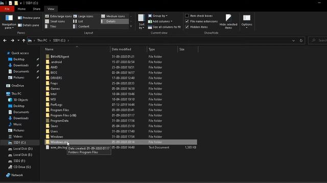Switch layout to List view
The width and height of the screenshot is (327, 183).
tap(78, 21)
